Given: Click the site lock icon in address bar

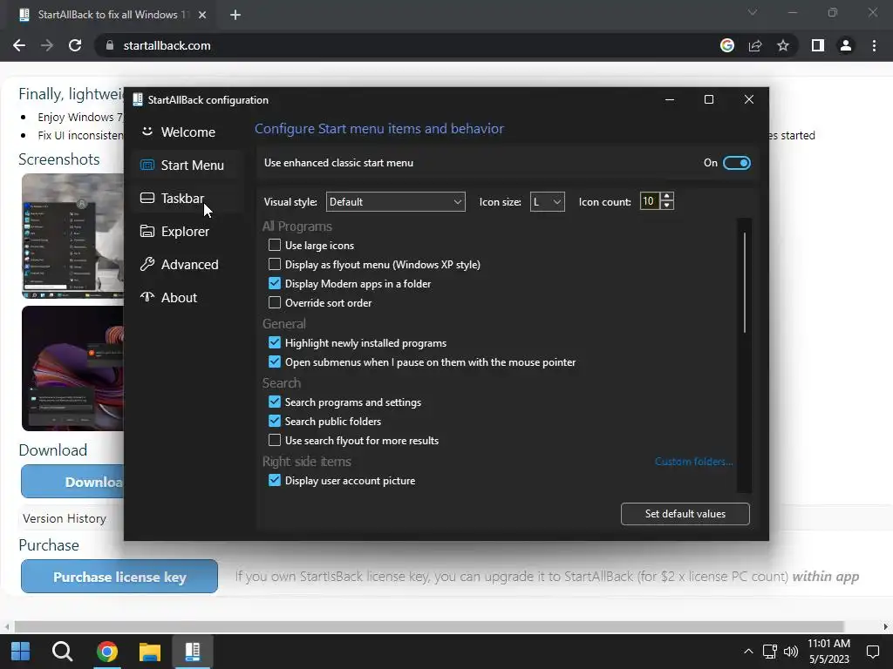Looking at the screenshot, I should [110, 45].
